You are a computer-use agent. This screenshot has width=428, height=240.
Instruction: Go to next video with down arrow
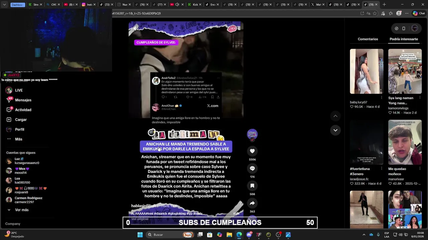pos(335,130)
